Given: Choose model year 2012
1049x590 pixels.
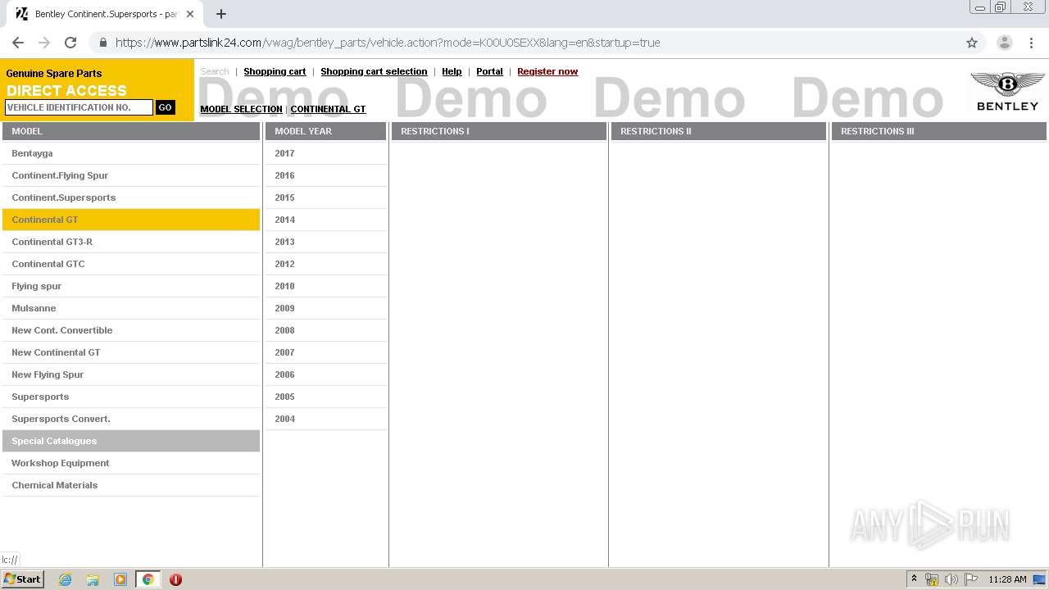Looking at the screenshot, I should 325,264.
